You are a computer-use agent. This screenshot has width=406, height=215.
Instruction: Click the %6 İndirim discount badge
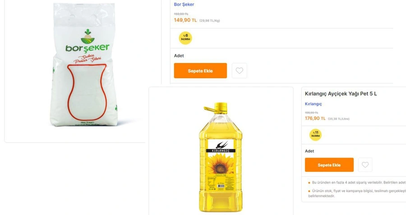185,38
